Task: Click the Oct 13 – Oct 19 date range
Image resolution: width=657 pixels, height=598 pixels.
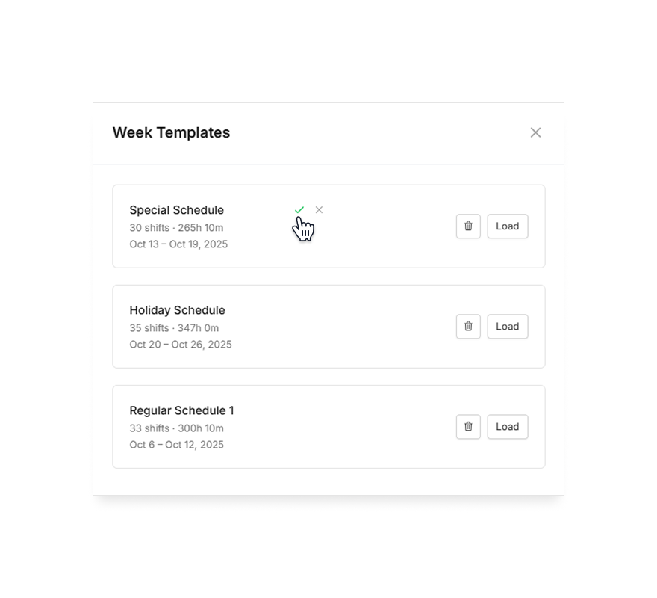Action: pyautogui.click(x=178, y=244)
